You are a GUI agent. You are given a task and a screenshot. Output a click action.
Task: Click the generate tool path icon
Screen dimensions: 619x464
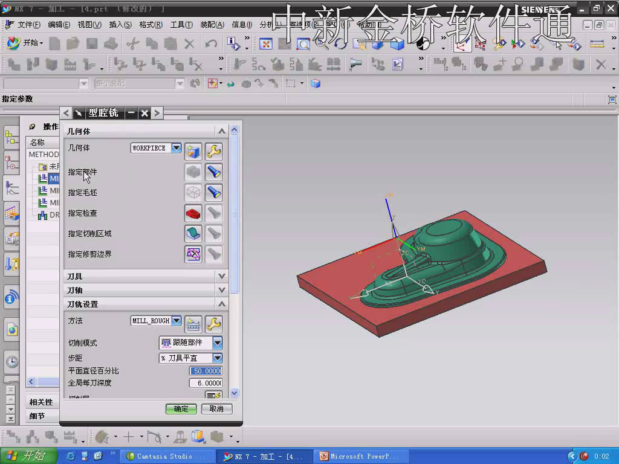pos(239,64)
